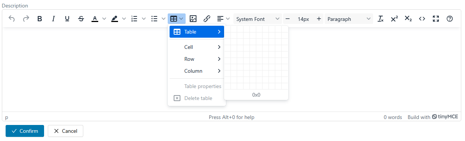Open the Row submenu

coord(197,59)
